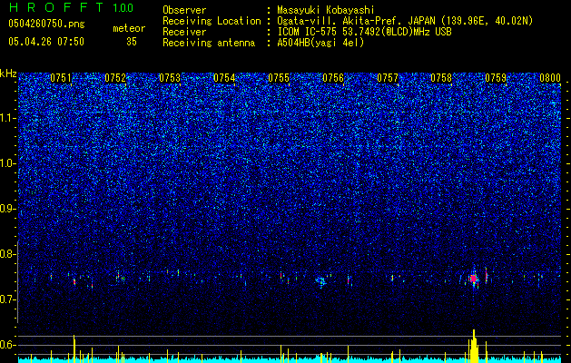Click the 0751 time marker
This screenshot has width=571, height=363.
[x=61, y=78]
